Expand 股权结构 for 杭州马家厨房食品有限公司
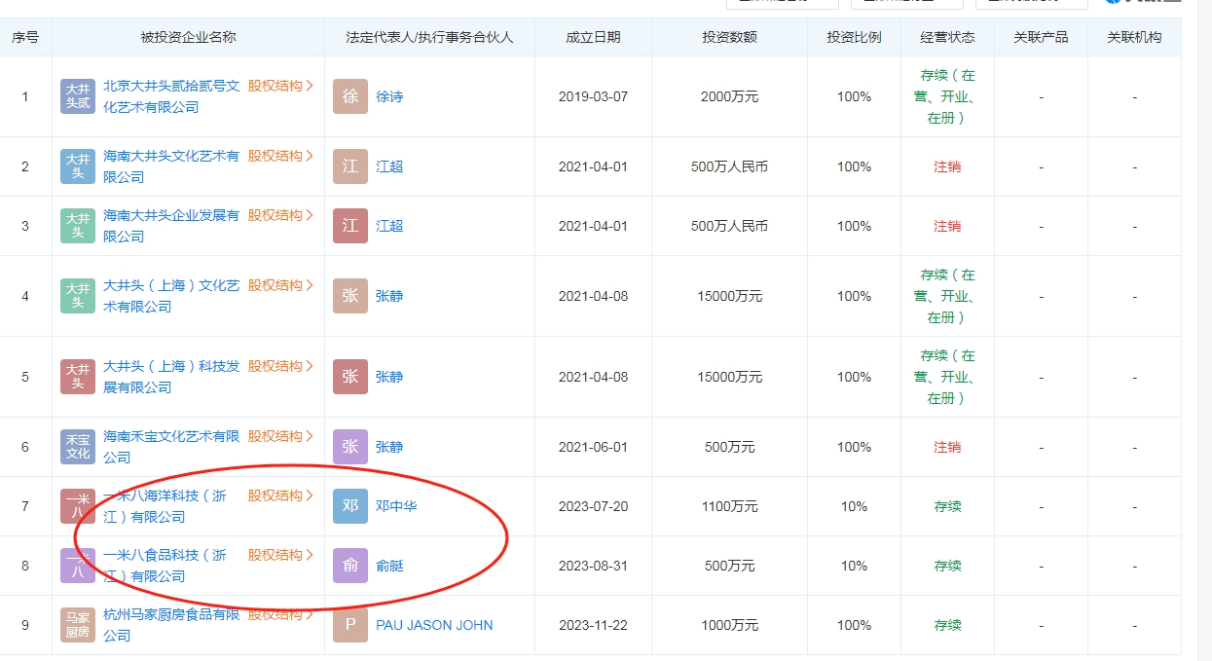The height and width of the screenshot is (661, 1212). [280, 614]
